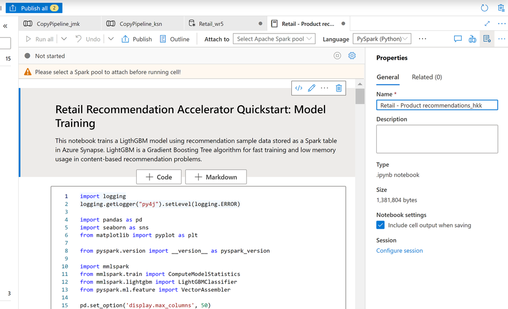
Task: Click the Description text area
Action: (437, 139)
